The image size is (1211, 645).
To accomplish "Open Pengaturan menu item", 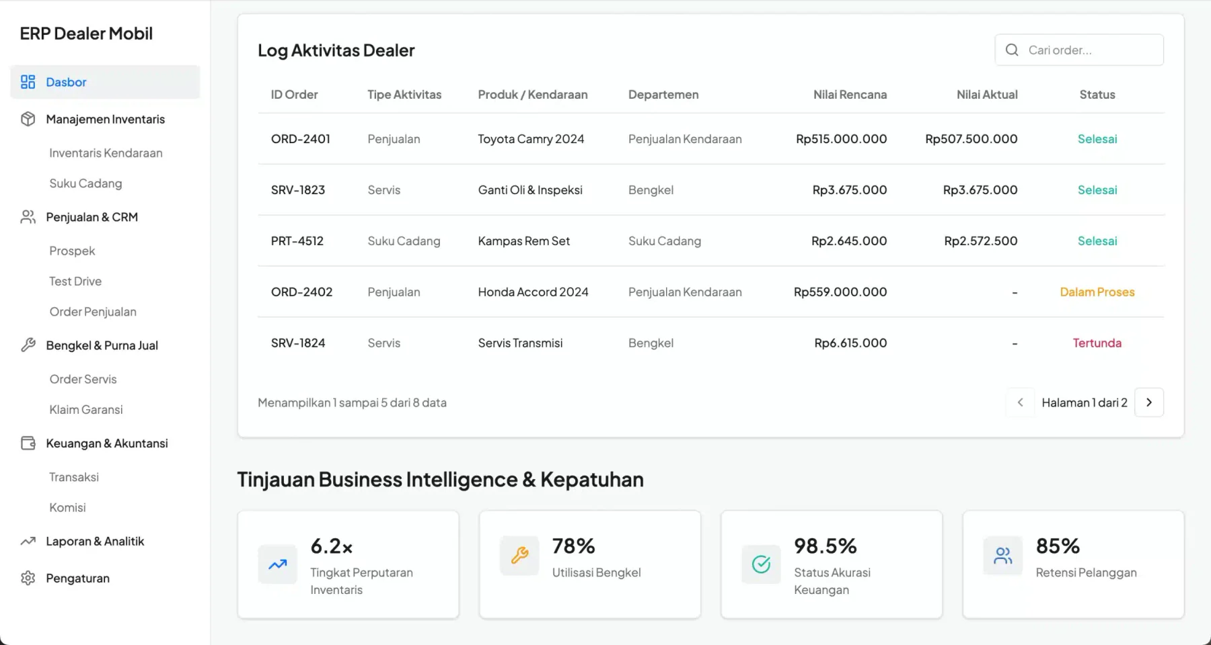I will (105, 578).
